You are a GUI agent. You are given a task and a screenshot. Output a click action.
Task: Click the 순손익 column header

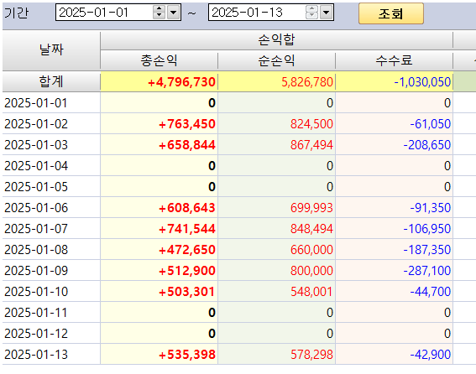276,60
